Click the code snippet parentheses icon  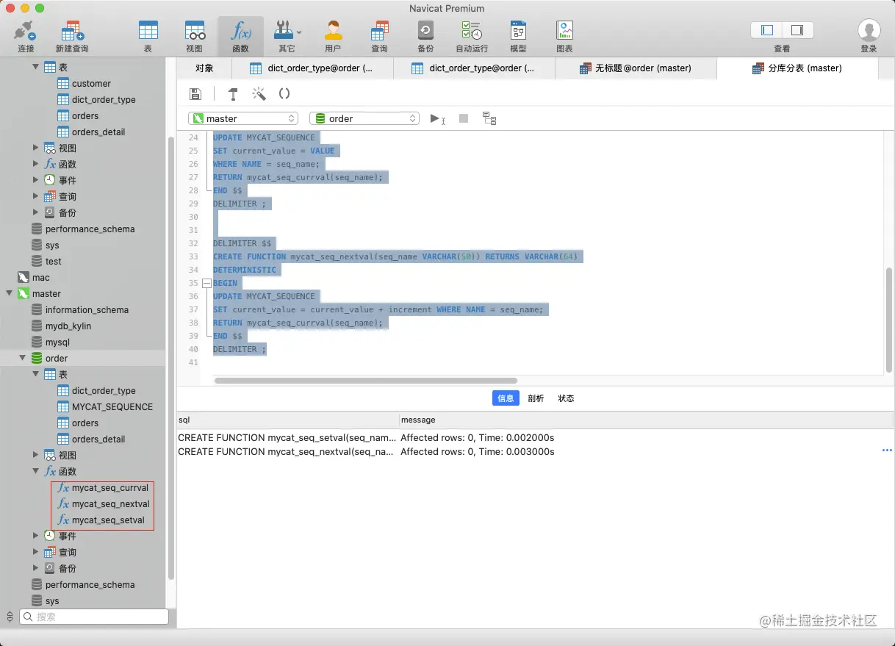click(284, 93)
